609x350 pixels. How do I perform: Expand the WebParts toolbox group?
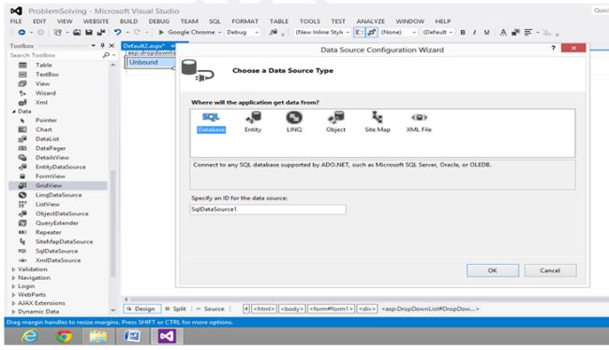tap(14, 295)
